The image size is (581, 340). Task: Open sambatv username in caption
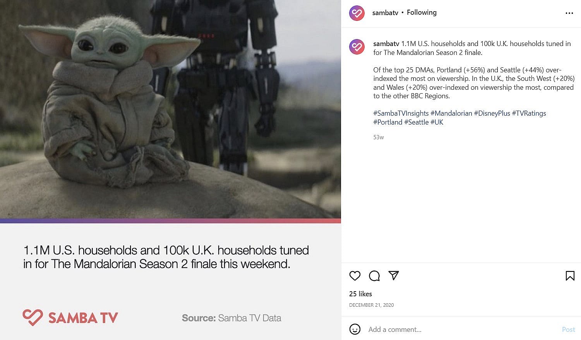[x=386, y=44]
